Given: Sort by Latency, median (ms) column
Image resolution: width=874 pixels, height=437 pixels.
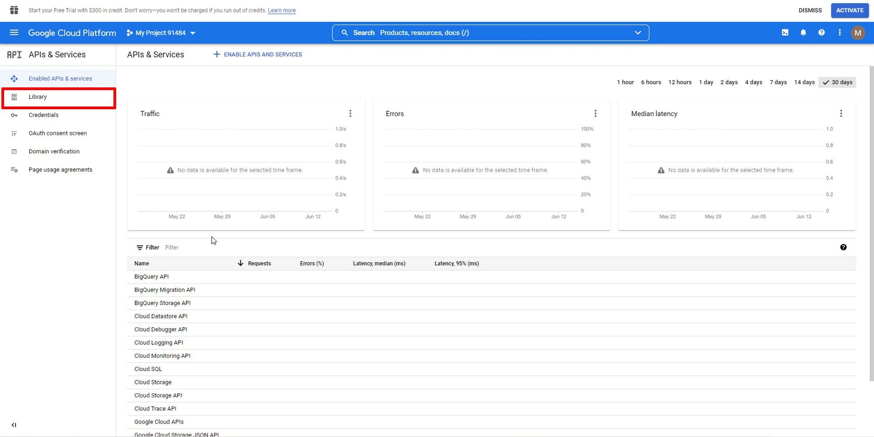Looking at the screenshot, I should 379,263.
